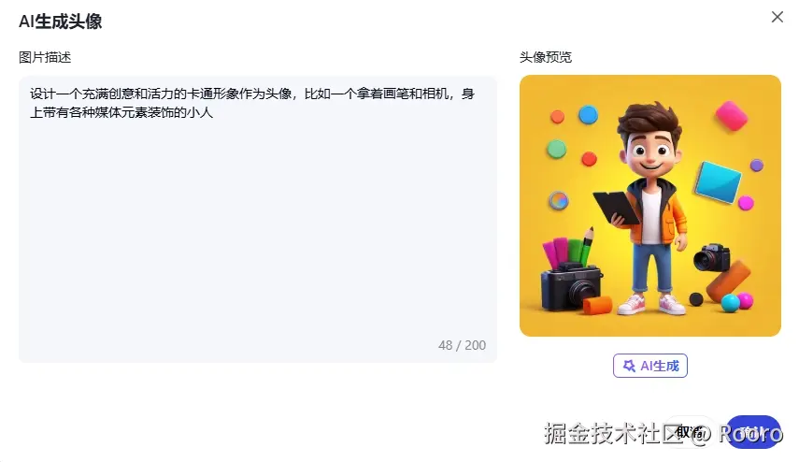Click the cartoon boy's face in the preview
The image size is (799, 462).
649,152
